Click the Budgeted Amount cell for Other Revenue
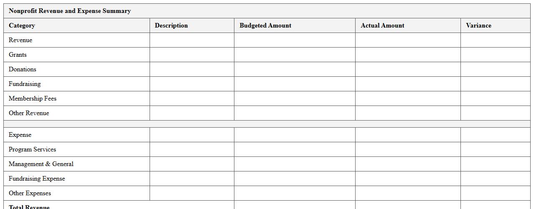 [295, 113]
